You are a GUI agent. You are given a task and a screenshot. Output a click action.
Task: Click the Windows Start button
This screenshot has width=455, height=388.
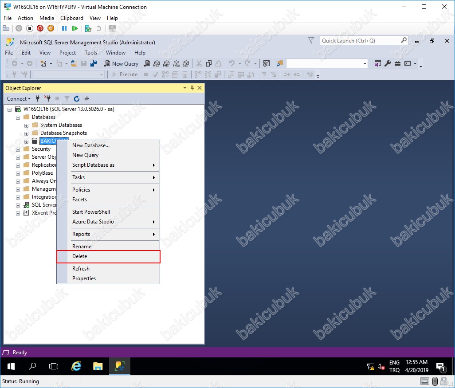11,366
